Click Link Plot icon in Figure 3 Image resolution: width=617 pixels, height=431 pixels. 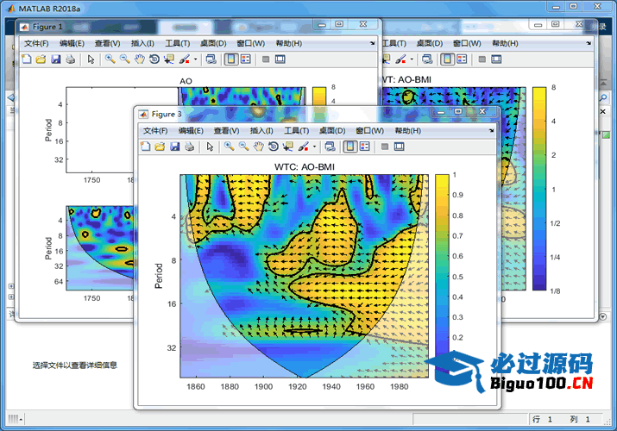331,147
